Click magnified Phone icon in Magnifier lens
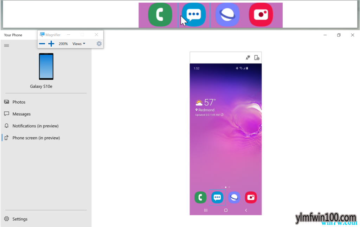Screen dimensions: 360x227 pyautogui.click(x=160, y=15)
